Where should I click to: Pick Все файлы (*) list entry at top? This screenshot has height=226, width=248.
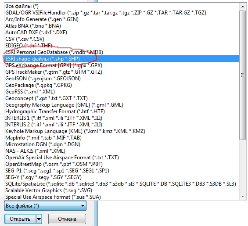tap(122, 6)
